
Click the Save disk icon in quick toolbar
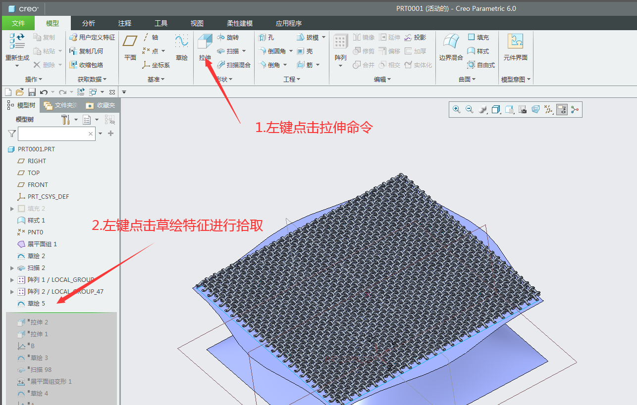coord(32,92)
